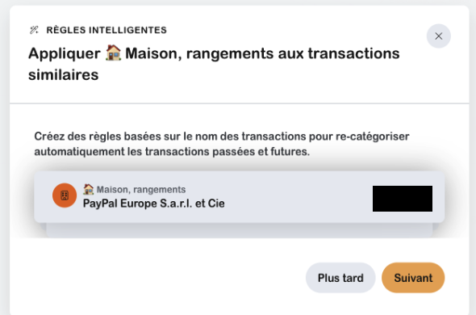
Task: Click the orange building merchant icon
Action: [x=65, y=195]
